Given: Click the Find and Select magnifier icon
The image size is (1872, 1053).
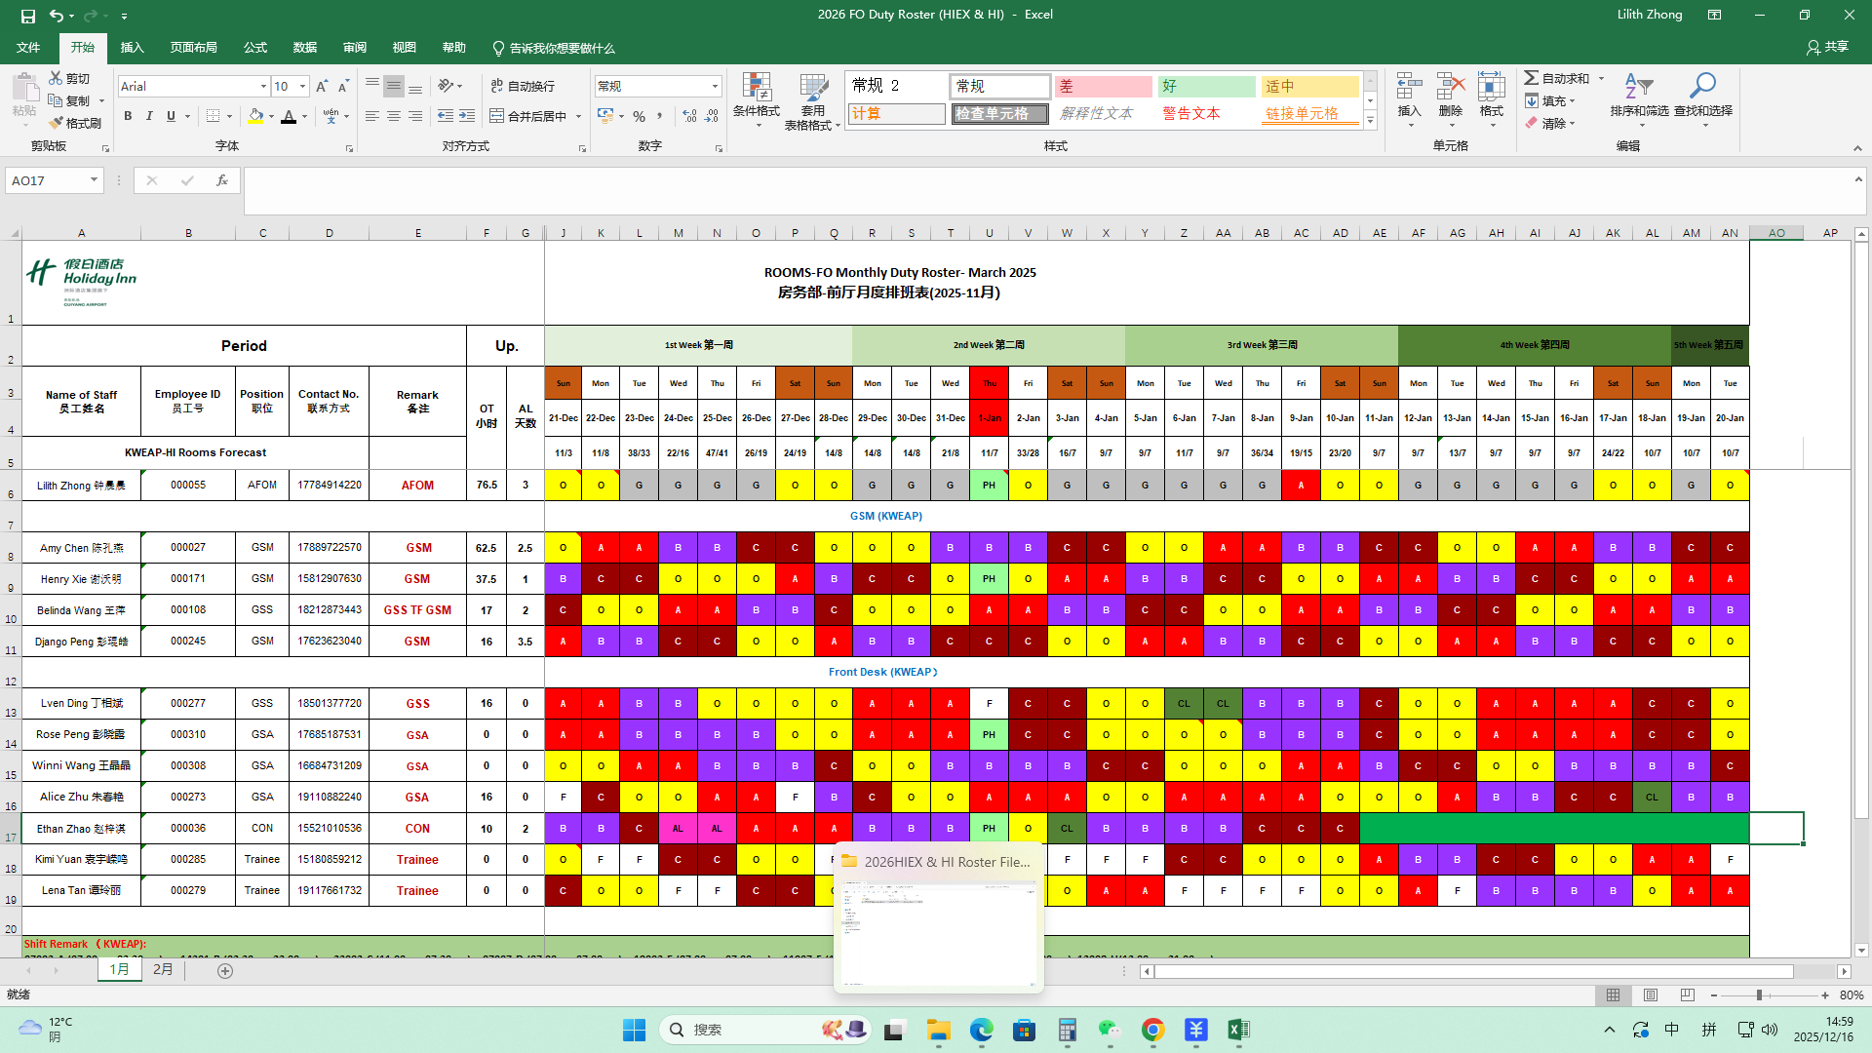Looking at the screenshot, I should click(1702, 87).
